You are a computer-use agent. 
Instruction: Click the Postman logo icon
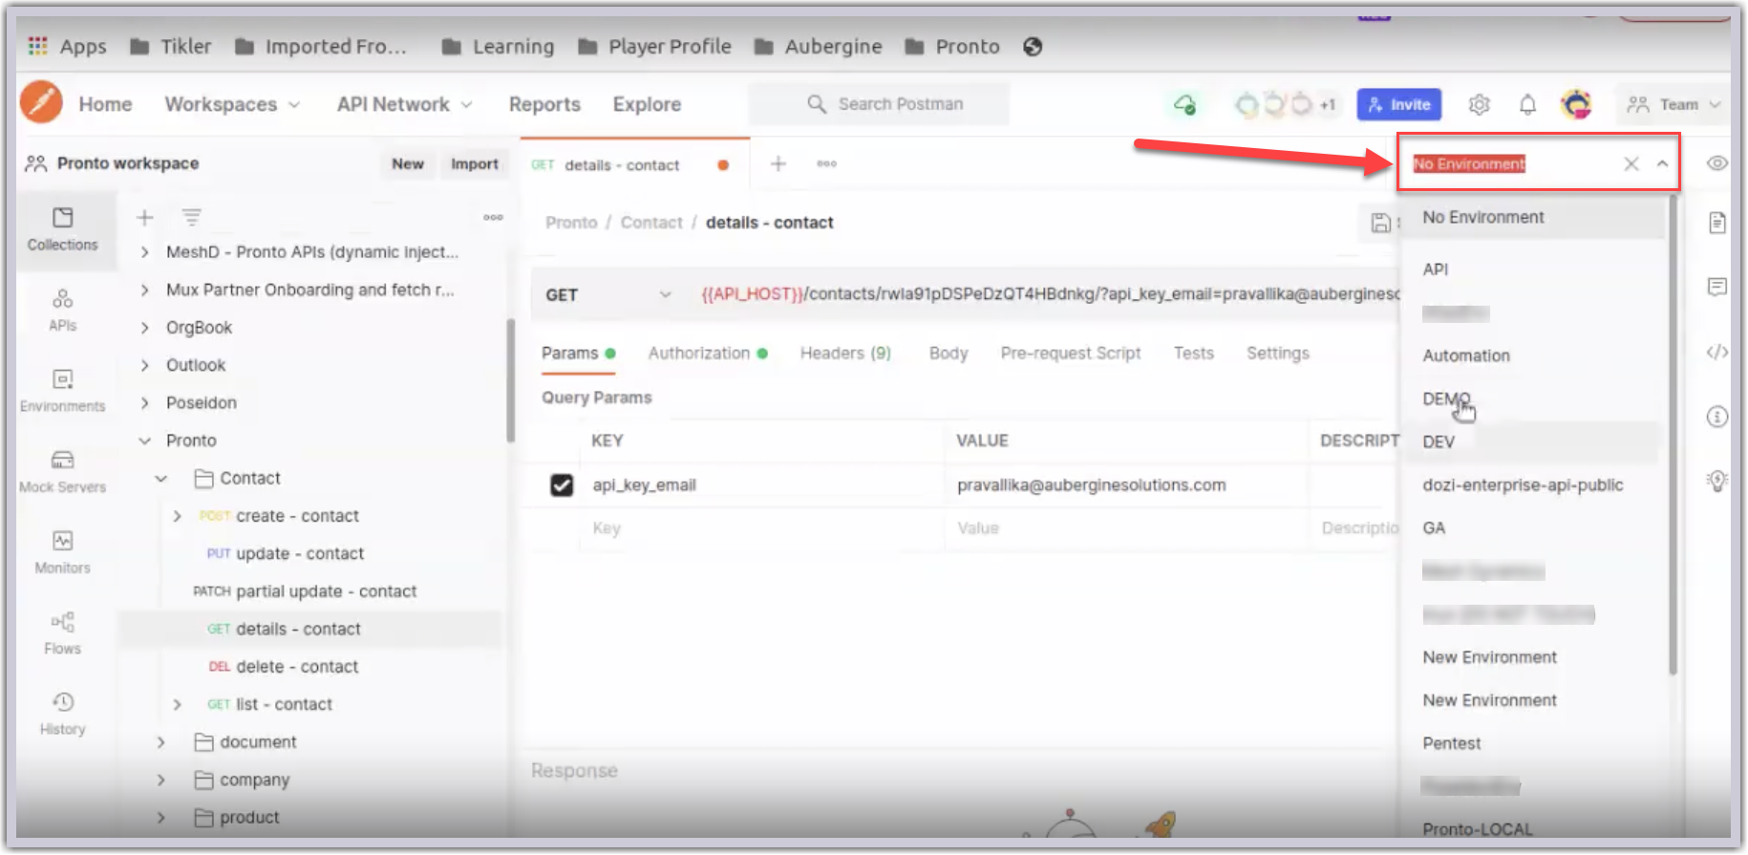tap(41, 101)
